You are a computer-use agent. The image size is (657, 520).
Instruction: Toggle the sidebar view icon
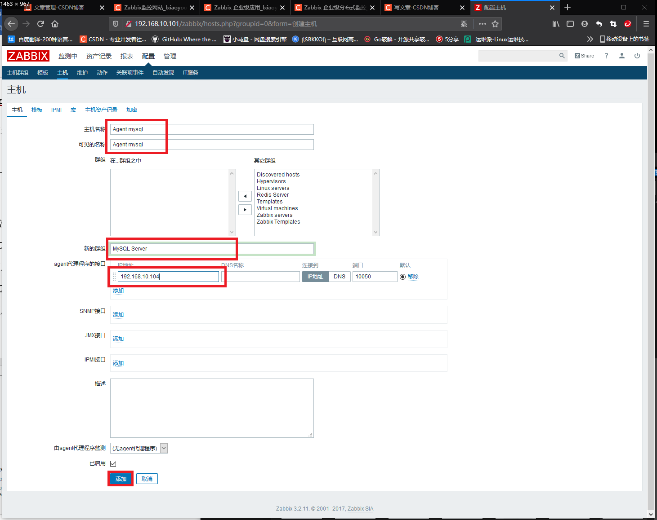[570, 24]
